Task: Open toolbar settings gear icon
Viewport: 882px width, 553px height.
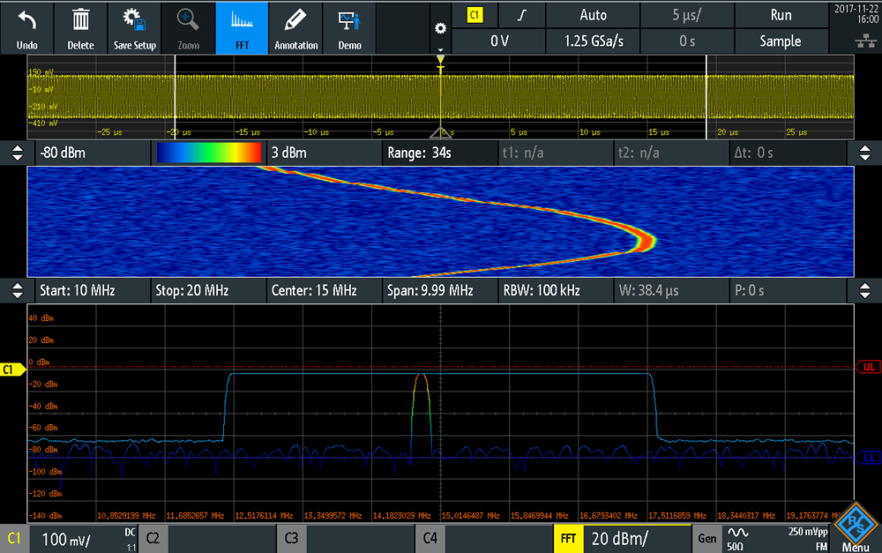Action: [x=440, y=29]
